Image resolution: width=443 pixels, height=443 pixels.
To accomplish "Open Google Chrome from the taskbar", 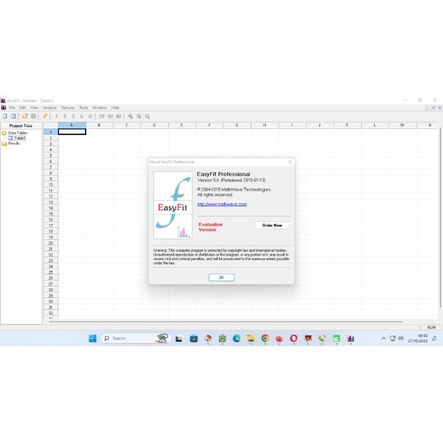I will click(x=265, y=339).
